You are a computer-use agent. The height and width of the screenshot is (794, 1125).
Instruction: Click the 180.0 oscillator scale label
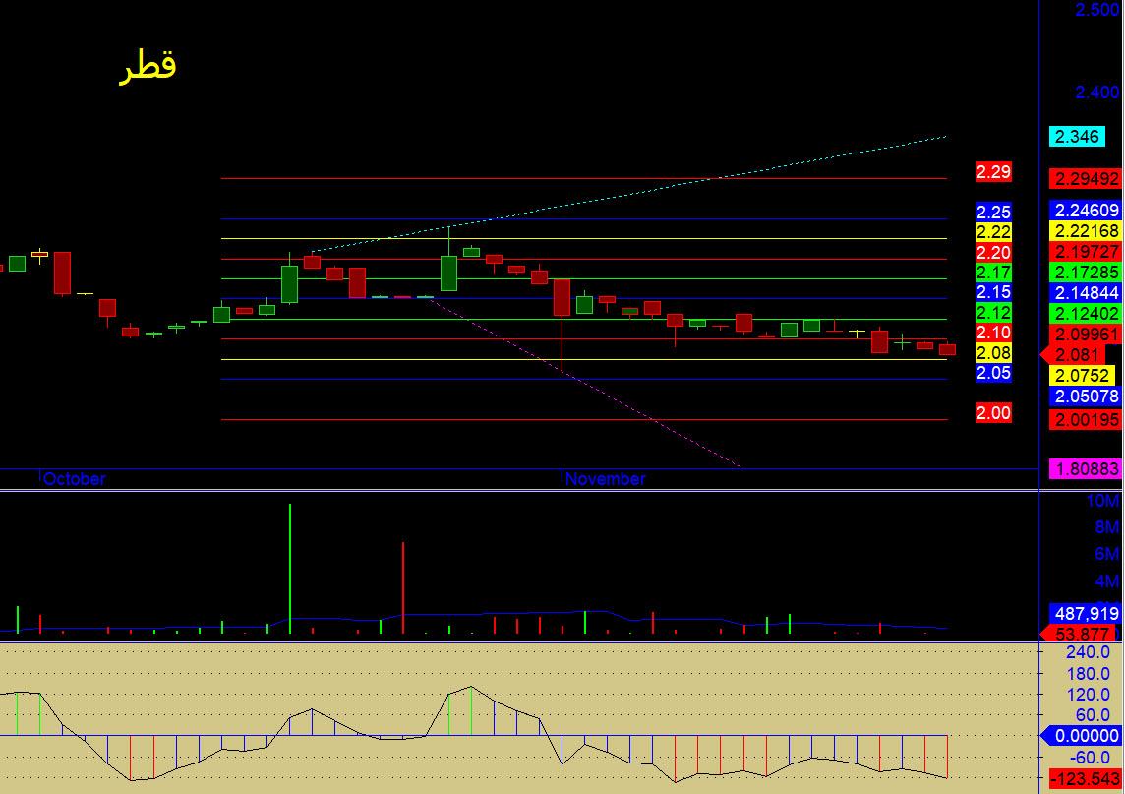(x=1089, y=673)
